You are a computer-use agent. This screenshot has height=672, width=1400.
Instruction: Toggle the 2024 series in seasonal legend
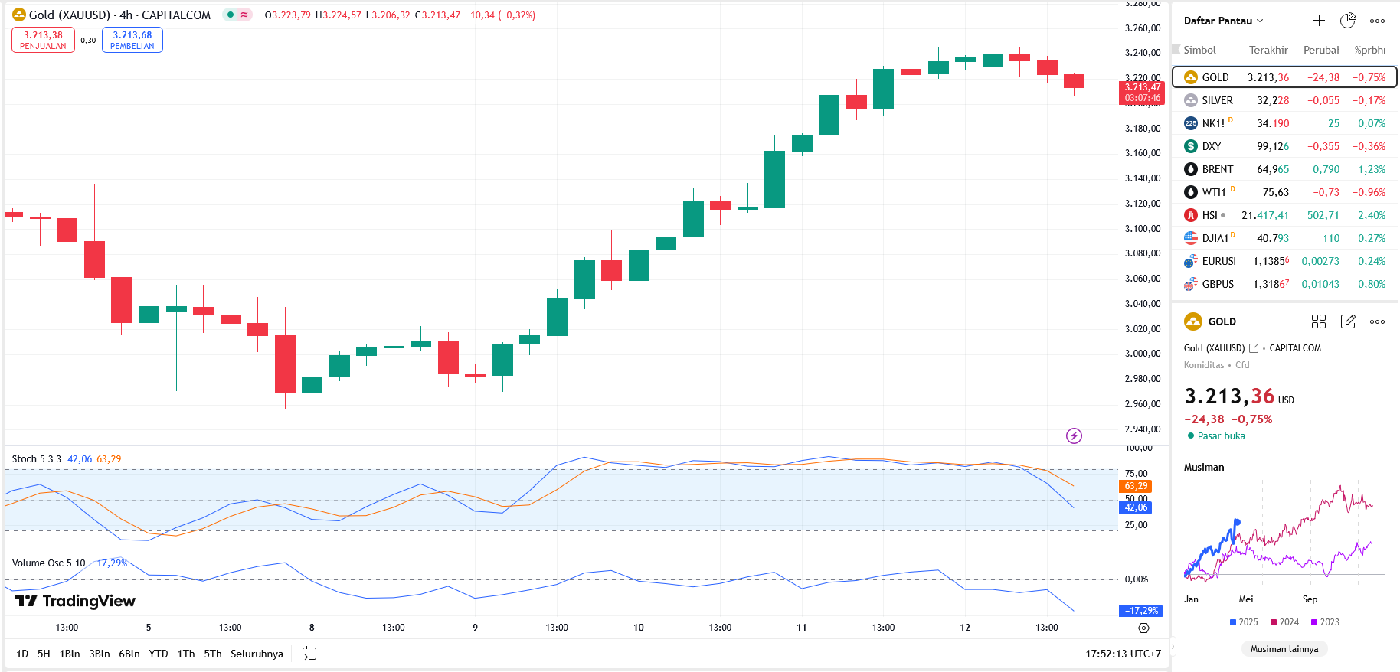coord(1284,622)
